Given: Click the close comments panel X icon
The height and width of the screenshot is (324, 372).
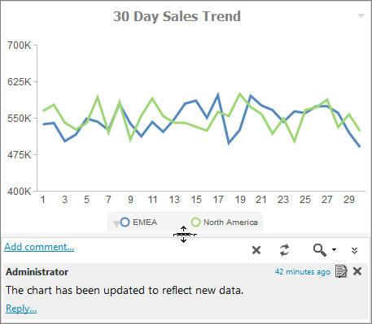Looking at the screenshot, I should click(256, 250).
